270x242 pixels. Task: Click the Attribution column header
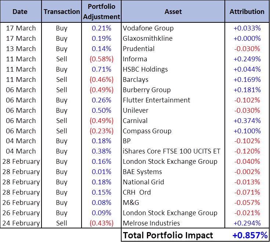pos(247,11)
